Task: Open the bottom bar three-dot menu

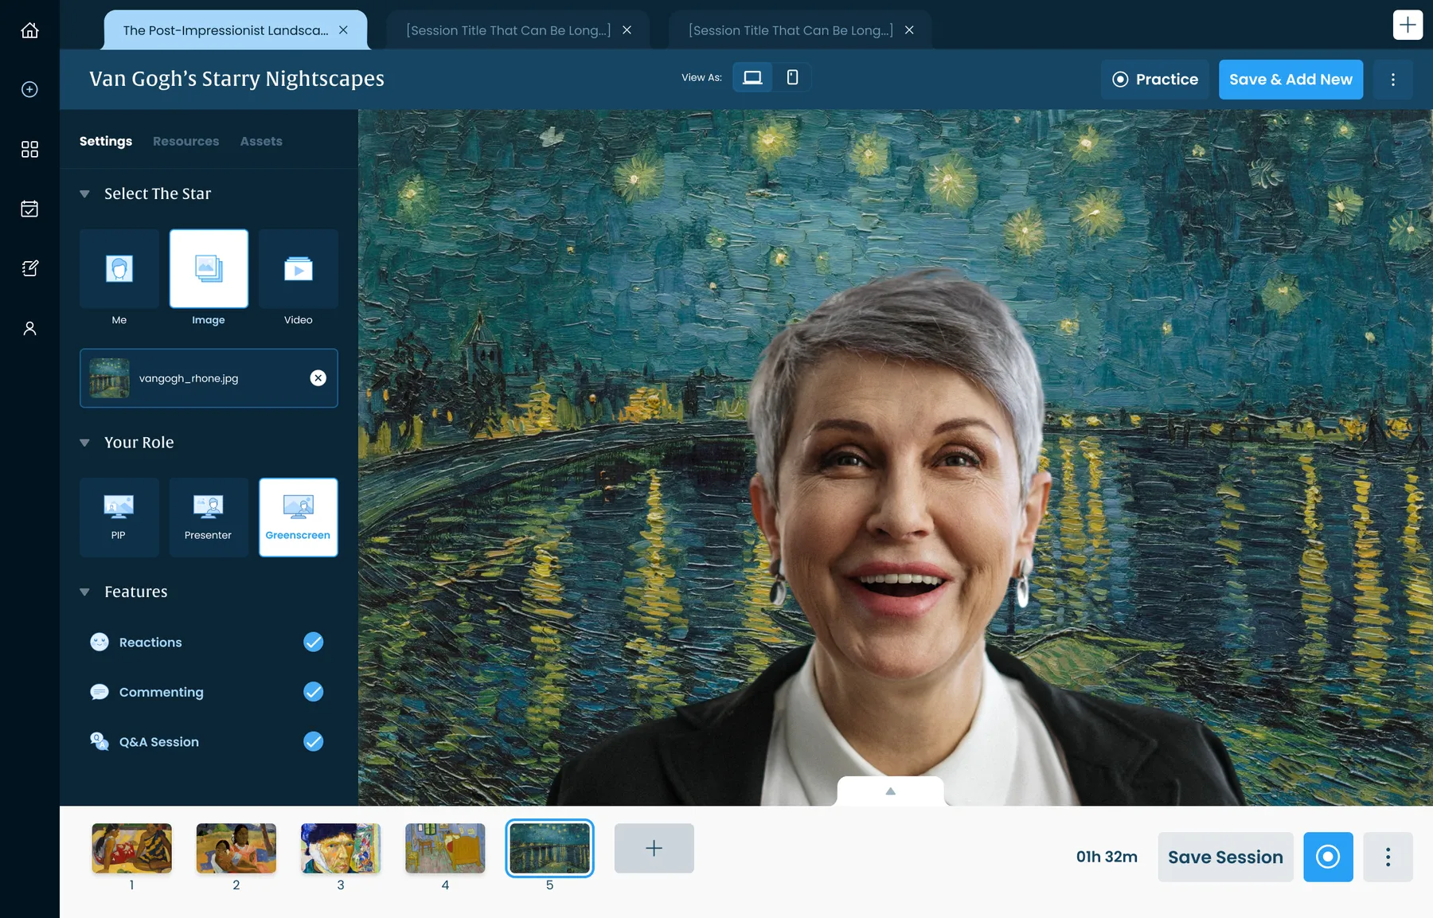Action: (x=1388, y=857)
